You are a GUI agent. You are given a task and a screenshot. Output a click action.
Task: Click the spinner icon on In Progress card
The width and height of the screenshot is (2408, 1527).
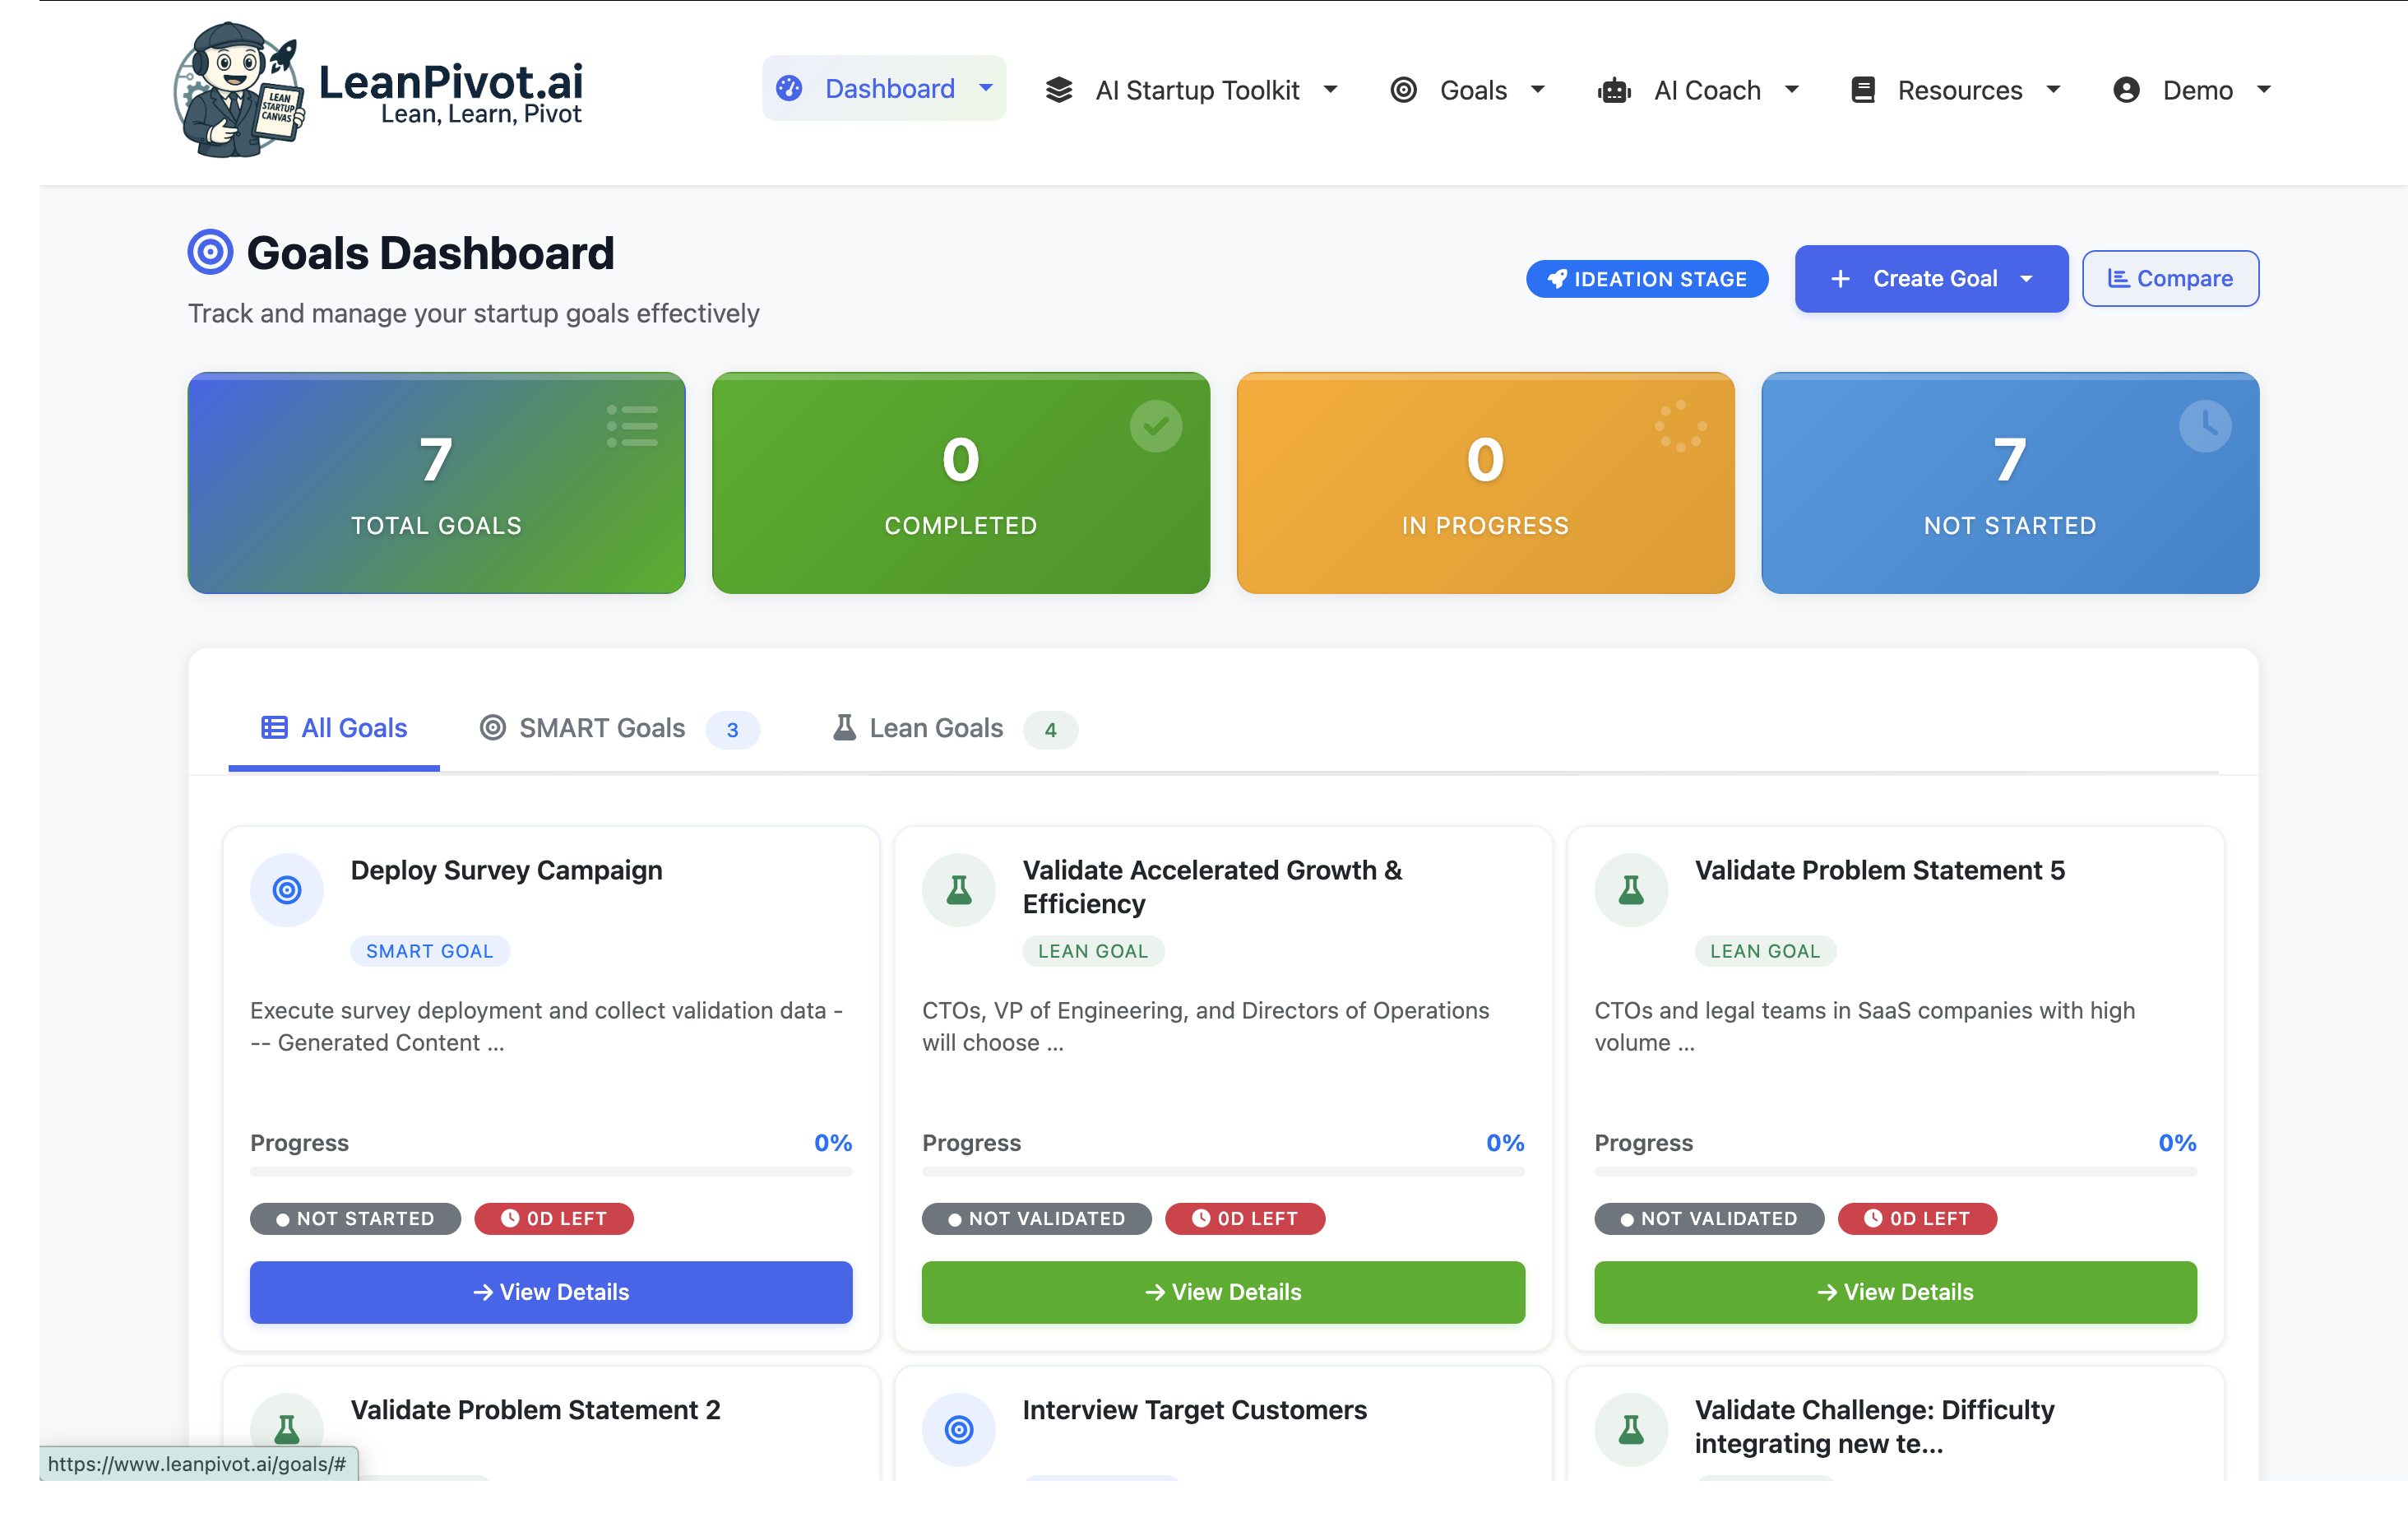click(x=1680, y=426)
